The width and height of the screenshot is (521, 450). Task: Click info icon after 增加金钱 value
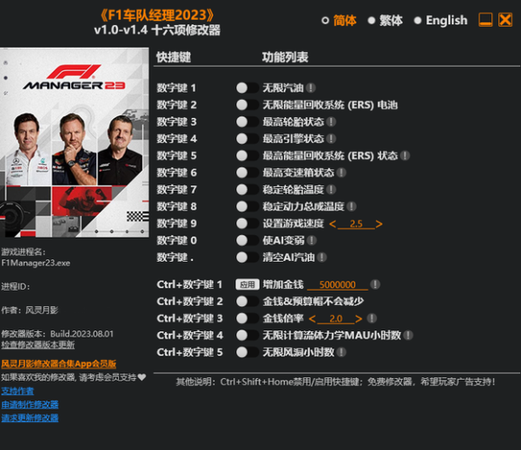click(375, 284)
